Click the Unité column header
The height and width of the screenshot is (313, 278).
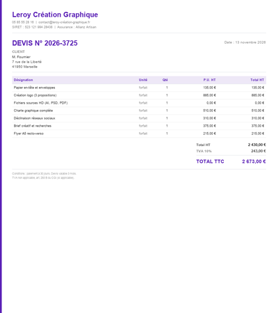click(143, 80)
